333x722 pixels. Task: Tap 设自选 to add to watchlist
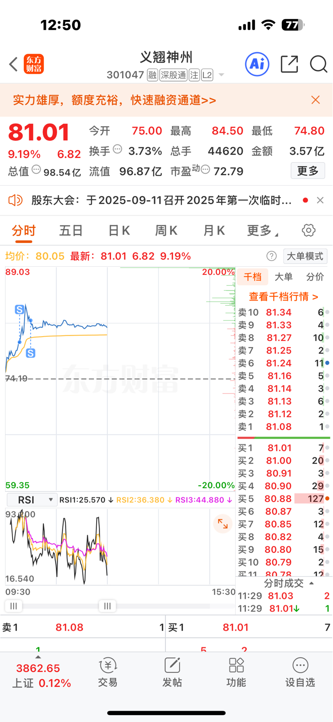[x=300, y=673]
